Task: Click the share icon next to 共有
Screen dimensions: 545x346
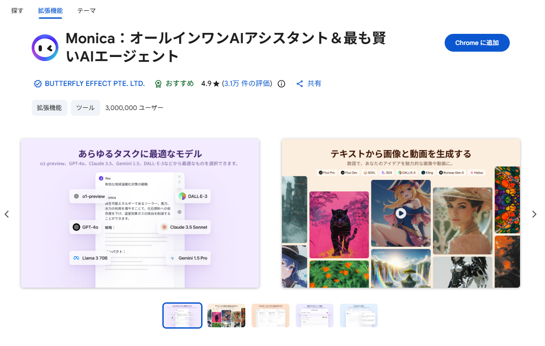Action: pyautogui.click(x=300, y=84)
